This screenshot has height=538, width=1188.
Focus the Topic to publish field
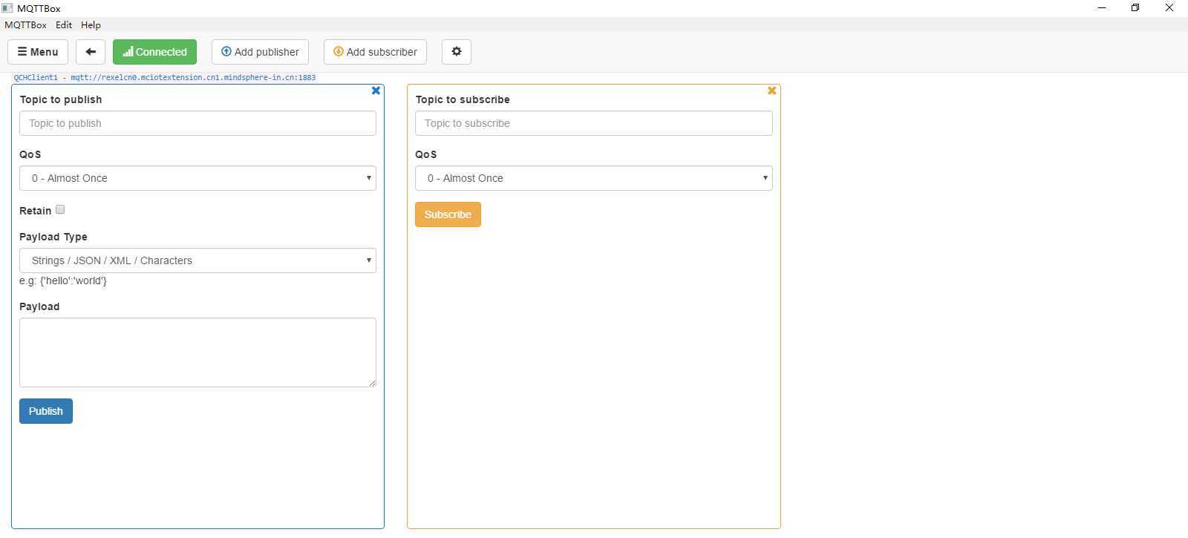pos(198,123)
